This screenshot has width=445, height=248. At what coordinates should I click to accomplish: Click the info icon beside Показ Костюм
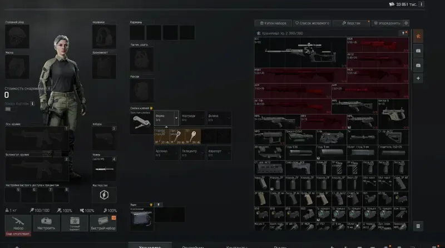coord(32,104)
